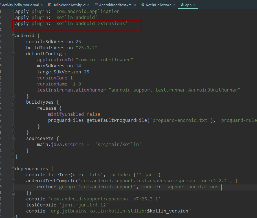The image size is (257, 218).
Task: Click minSdkVersion value 14
Action: [x=78, y=66]
